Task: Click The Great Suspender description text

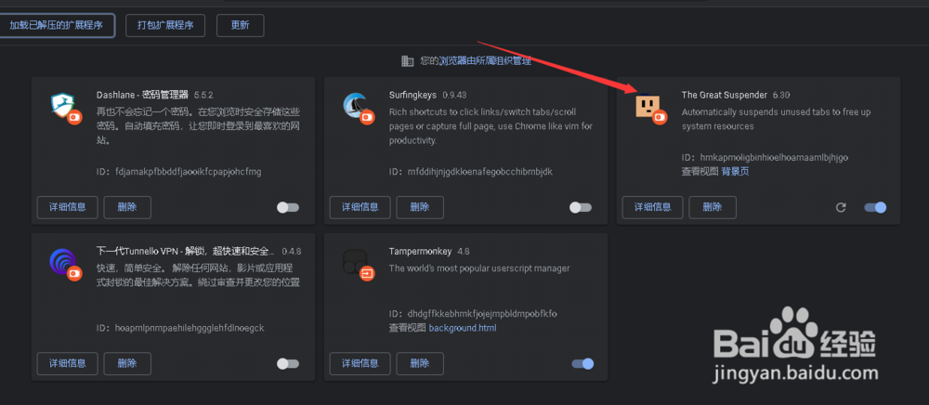Action: tap(776, 119)
